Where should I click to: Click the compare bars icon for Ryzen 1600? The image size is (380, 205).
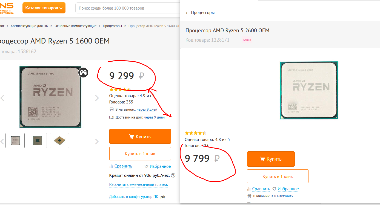click(x=111, y=166)
